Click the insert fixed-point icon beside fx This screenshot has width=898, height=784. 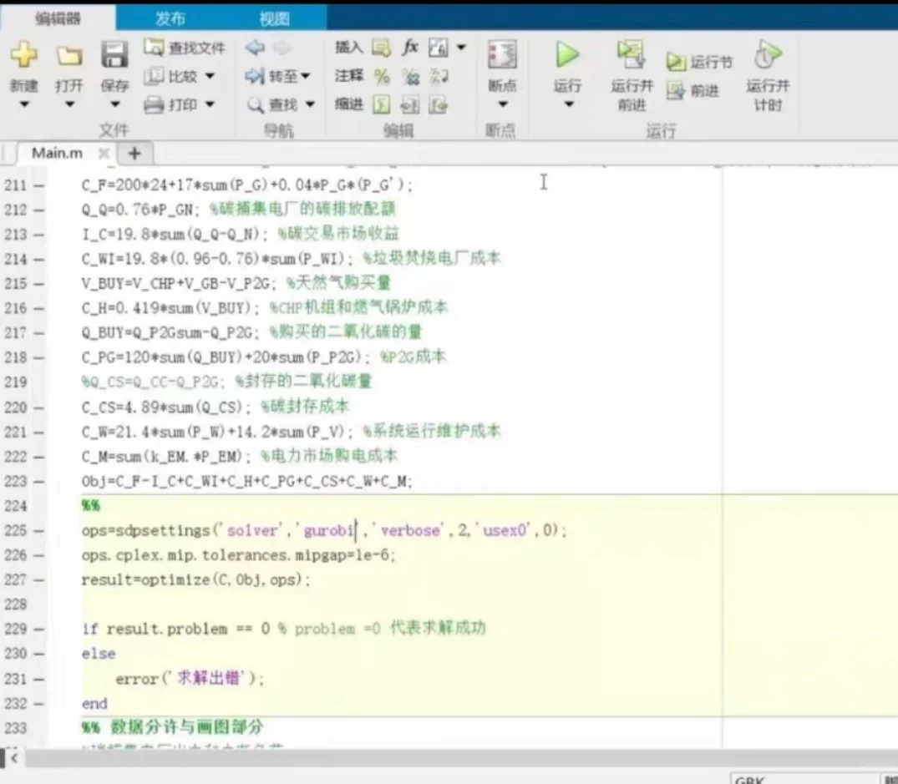(438, 48)
